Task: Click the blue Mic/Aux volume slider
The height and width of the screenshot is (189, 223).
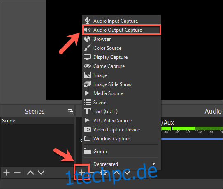Action: (x=192, y=139)
